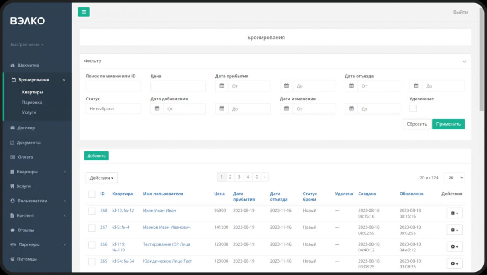Click the vertical page scrollbar
This screenshot has width=487, height=275.
[x=481, y=58]
